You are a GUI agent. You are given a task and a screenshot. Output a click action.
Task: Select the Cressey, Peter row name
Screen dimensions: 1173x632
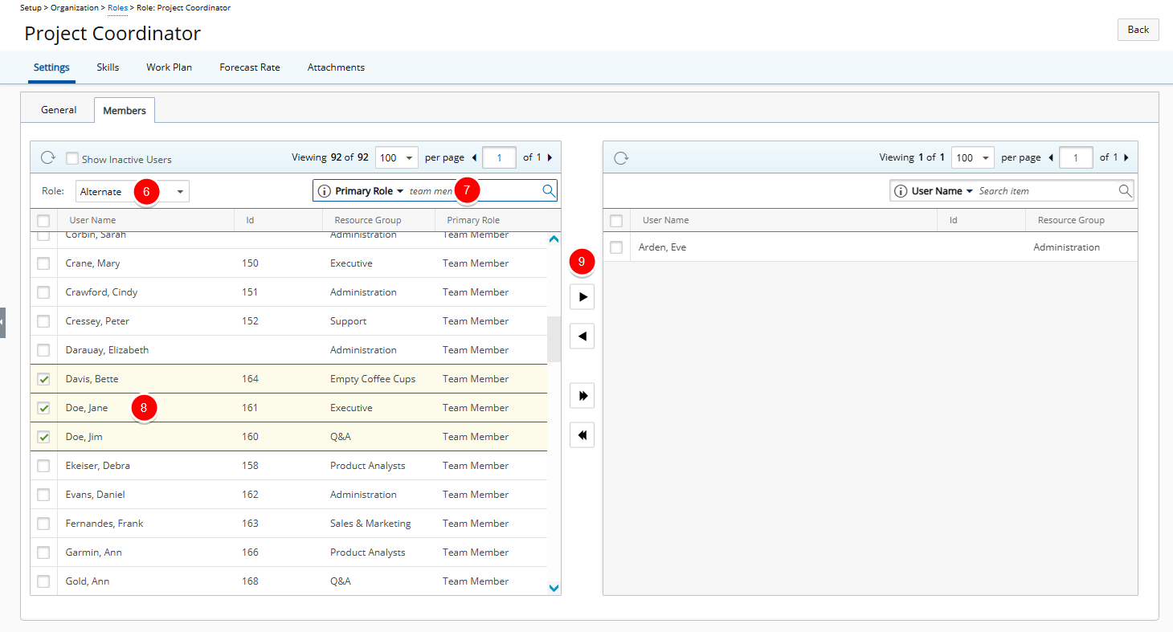coord(97,321)
